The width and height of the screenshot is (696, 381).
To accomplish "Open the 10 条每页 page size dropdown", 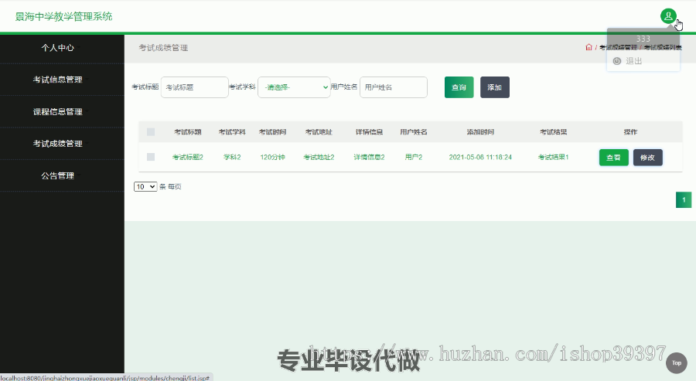I will (145, 187).
